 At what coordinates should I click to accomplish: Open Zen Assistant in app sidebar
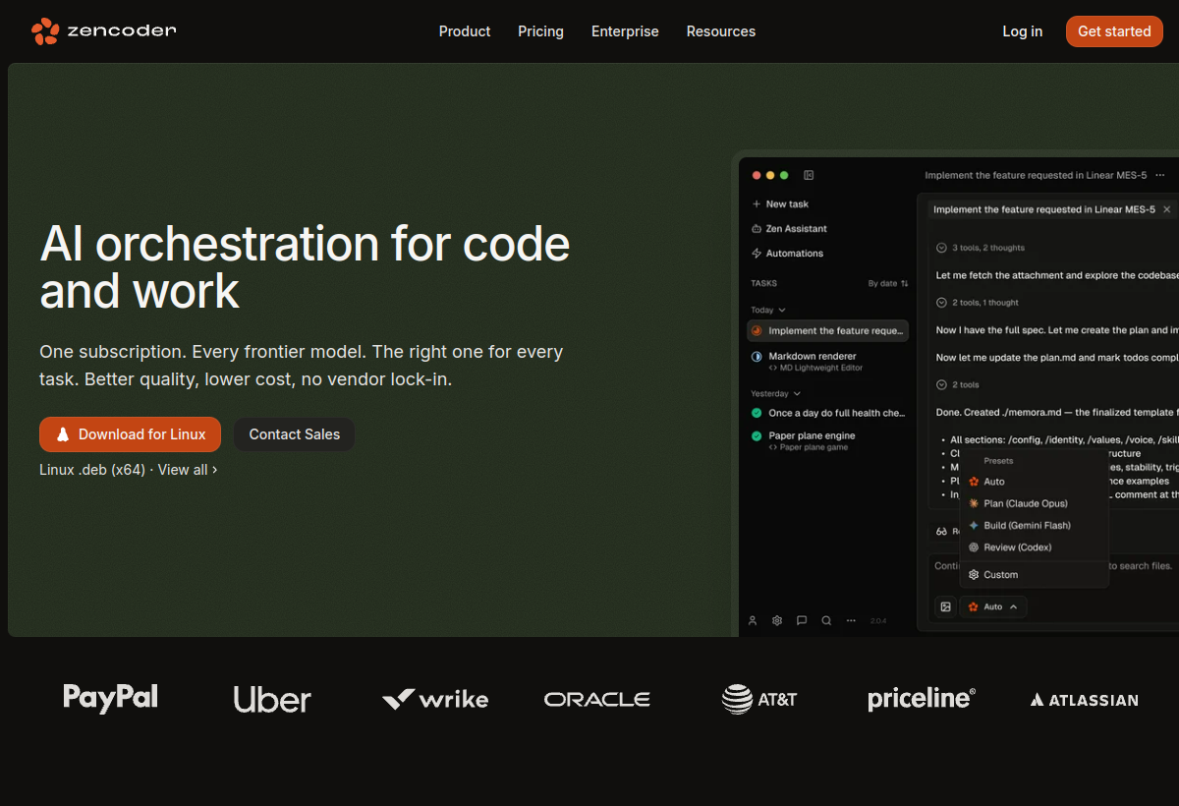(789, 229)
